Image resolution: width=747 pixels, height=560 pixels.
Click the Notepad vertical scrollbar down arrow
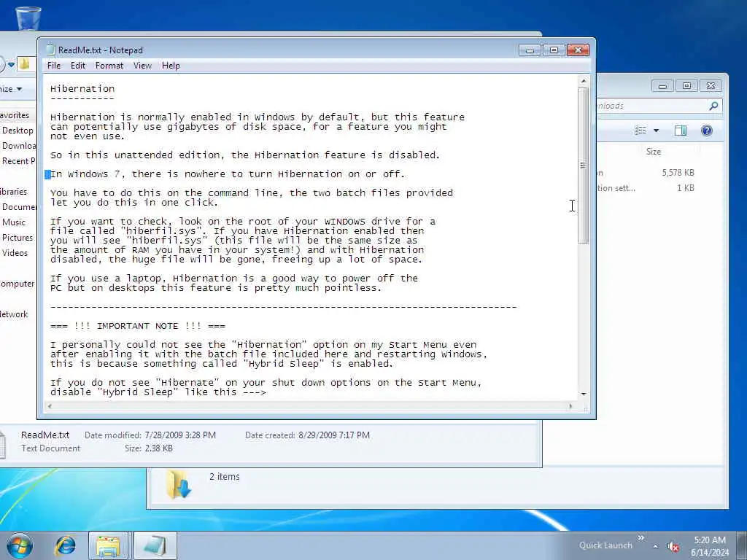click(x=583, y=394)
